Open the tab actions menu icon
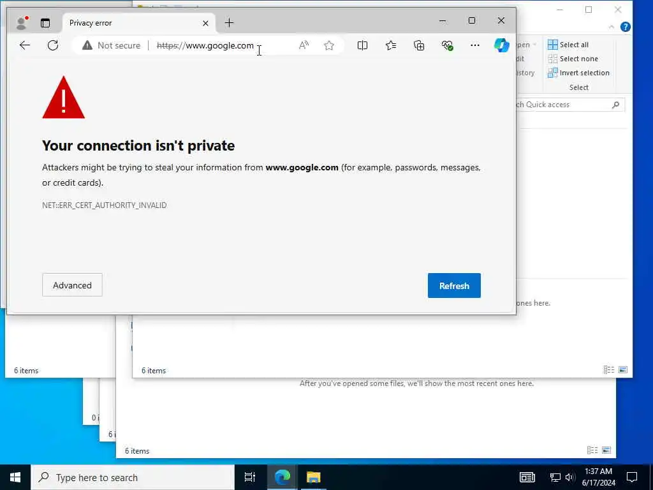Image resolution: width=653 pixels, height=490 pixels. tap(45, 23)
